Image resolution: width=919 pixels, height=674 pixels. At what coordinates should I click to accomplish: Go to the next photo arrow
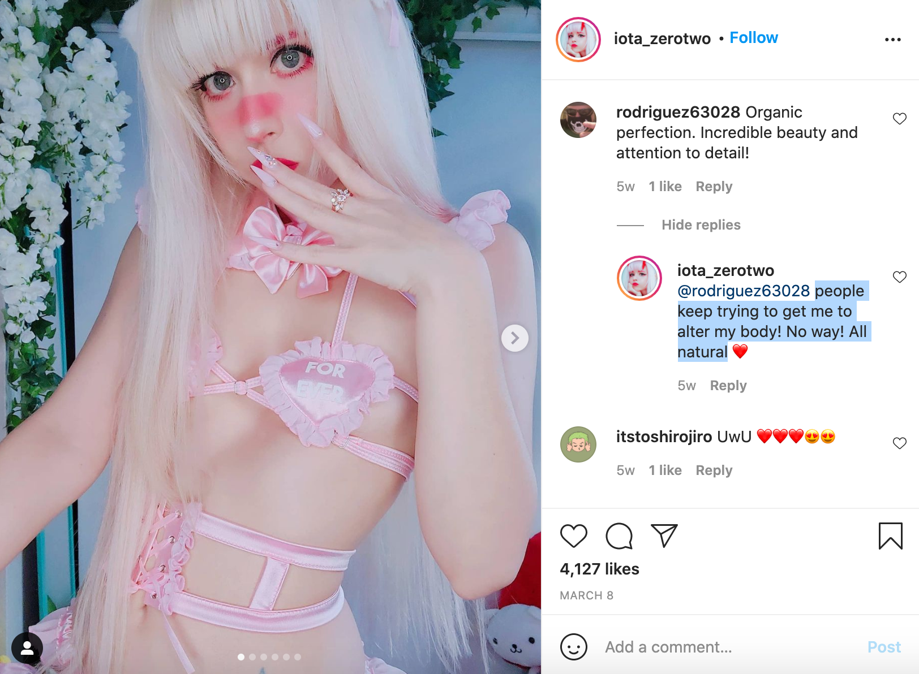click(x=514, y=338)
